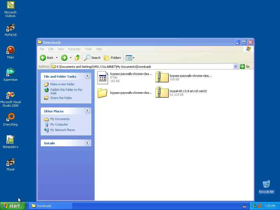Image resolution: width=280 pixels, height=210 pixels.
Task: Click the orange magnifier tray icon
Action: tap(260, 206)
